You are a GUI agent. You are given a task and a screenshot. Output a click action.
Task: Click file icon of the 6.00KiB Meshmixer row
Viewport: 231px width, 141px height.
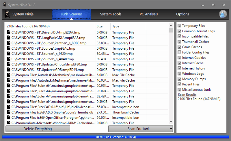point(9,75)
